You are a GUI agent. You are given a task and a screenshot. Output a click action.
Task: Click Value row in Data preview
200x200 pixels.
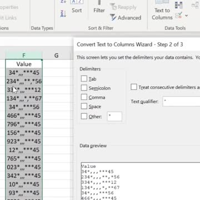(x=88, y=166)
